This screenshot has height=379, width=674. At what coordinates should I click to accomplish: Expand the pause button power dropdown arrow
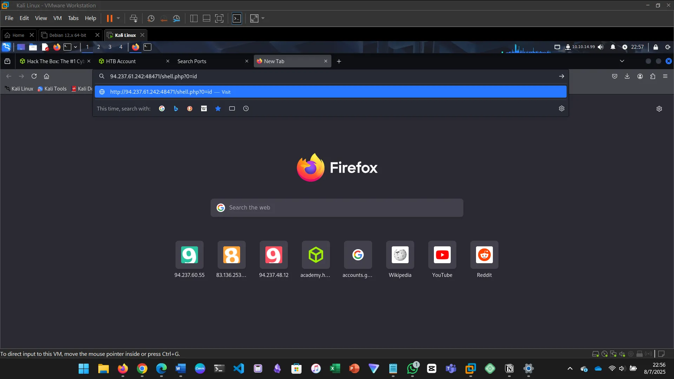pos(118,18)
